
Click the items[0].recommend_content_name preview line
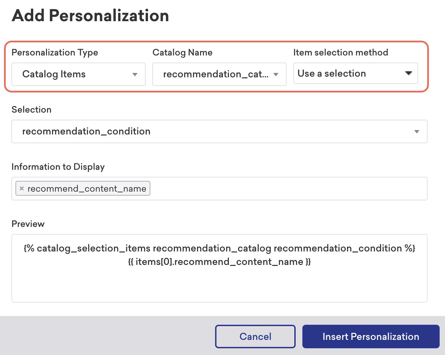[x=219, y=262]
